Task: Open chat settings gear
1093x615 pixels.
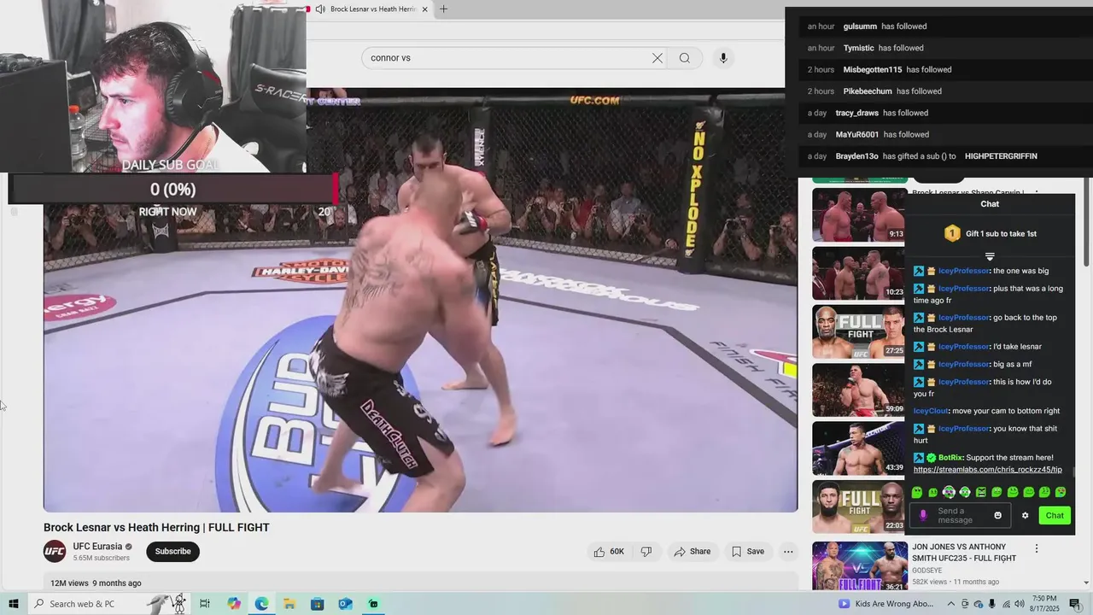Action: (1025, 515)
